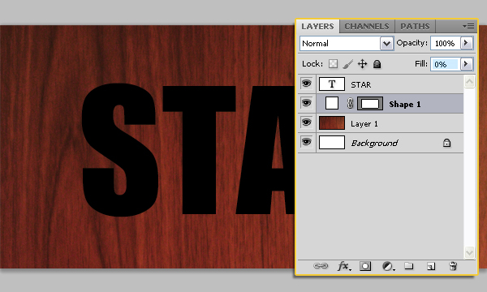The image size is (487, 292).
Task: Toggle Lock transparent pixels
Action: coord(334,64)
